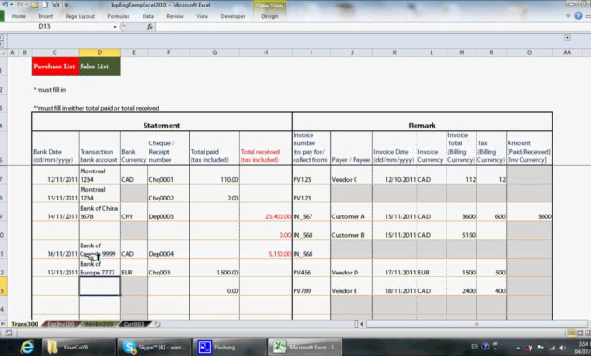Select the cell containing Dep0003

pos(169,212)
